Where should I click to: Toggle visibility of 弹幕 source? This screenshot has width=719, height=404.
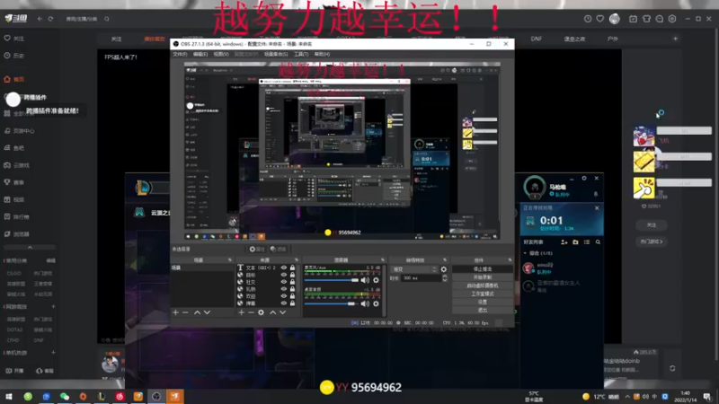284,303
